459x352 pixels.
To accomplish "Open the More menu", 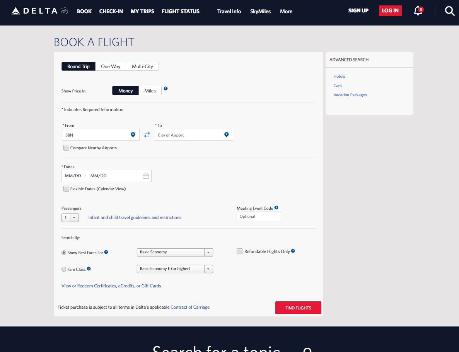I will point(286,12).
